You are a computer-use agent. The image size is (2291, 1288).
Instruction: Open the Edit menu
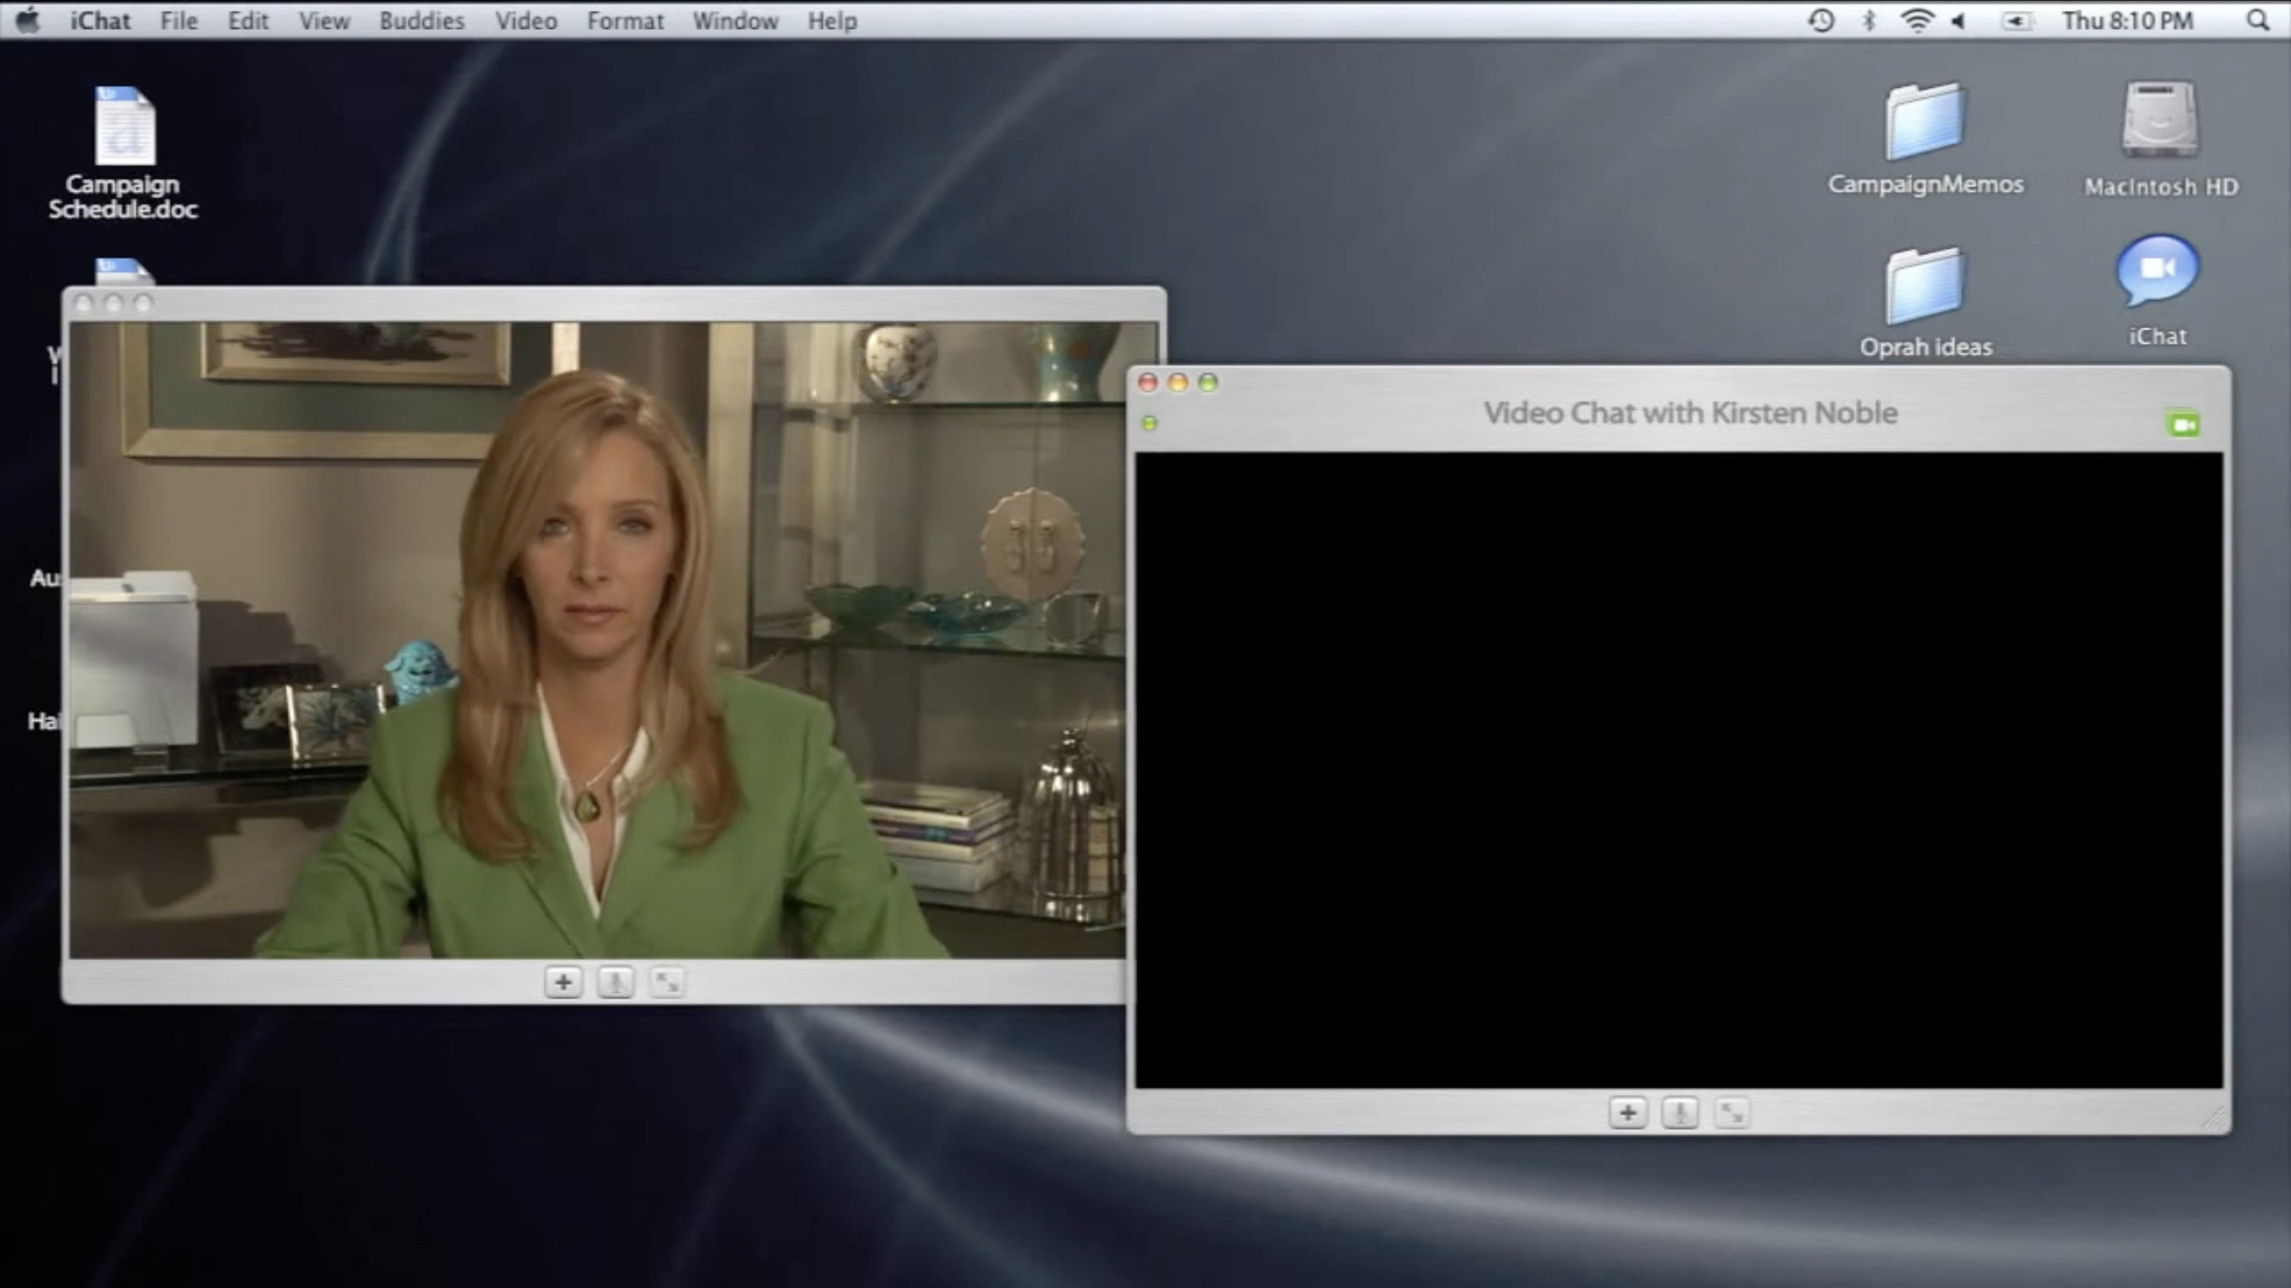click(248, 20)
